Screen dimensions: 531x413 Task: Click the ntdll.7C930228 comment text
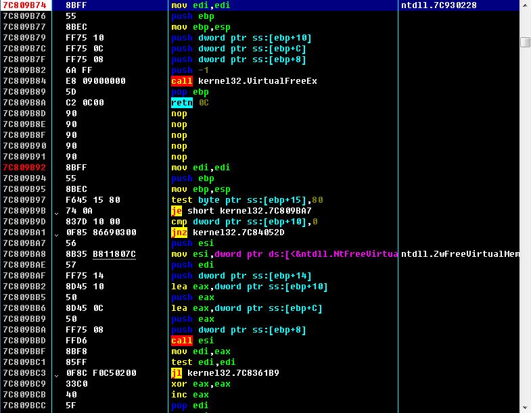tap(438, 5)
